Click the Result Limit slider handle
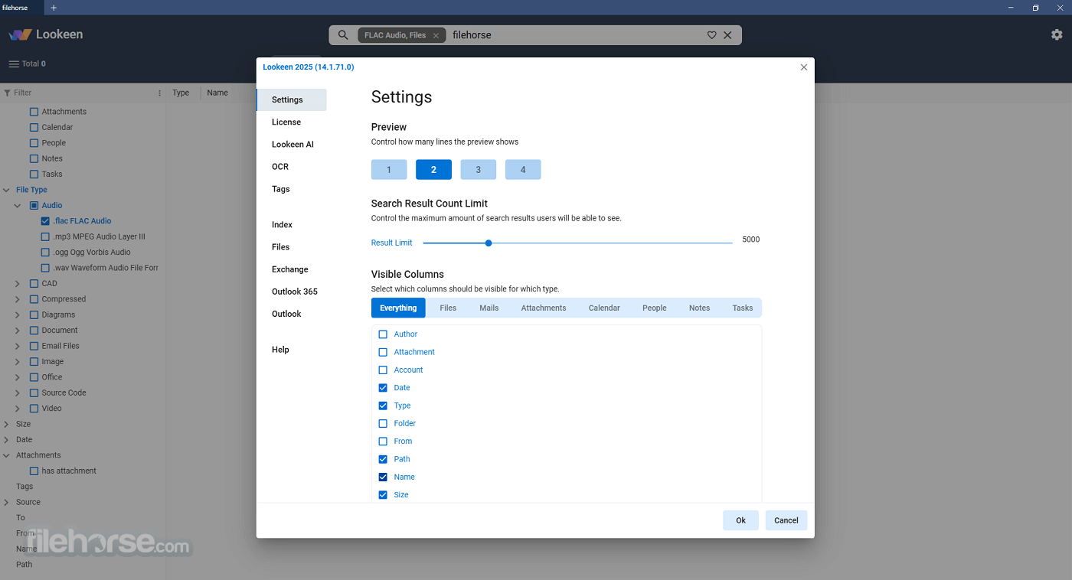 point(489,243)
